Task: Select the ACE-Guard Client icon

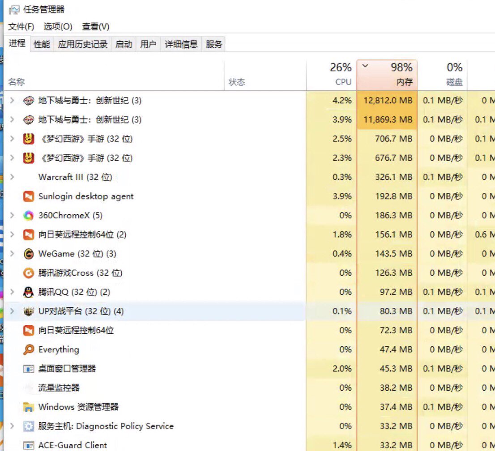Action: pyautogui.click(x=28, y=445)
